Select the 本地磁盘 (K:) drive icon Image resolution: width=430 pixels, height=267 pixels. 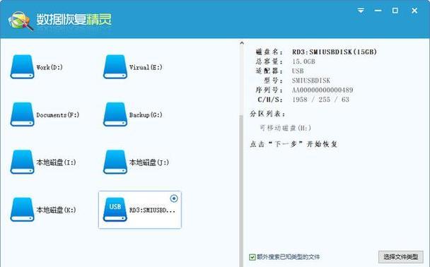tap(22, 210)
